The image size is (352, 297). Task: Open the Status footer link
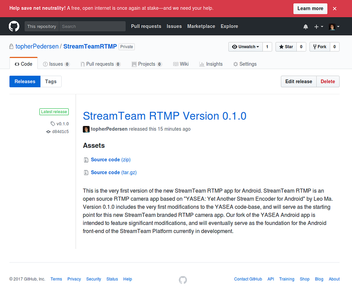click(112, 279)
